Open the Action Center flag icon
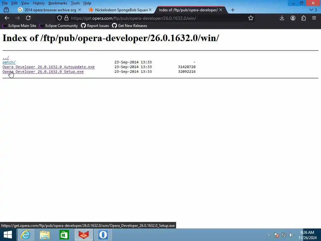321x241 pixels. [x=276, y=235]
